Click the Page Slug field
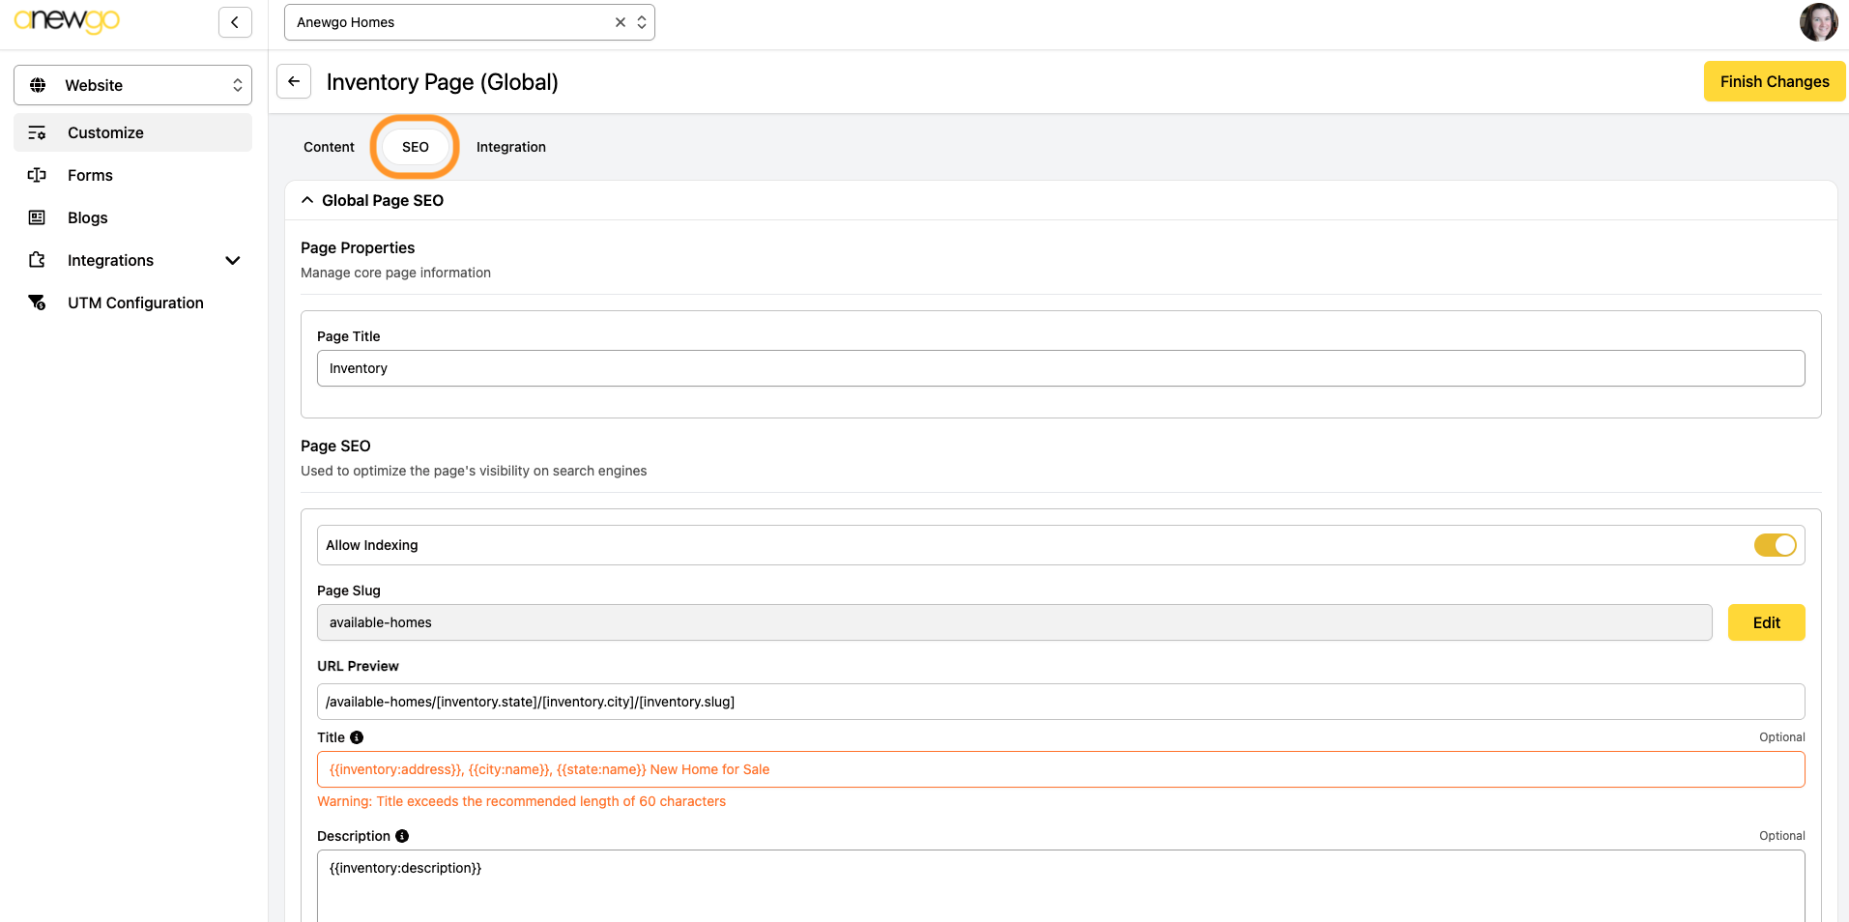Screen dimensions: 1849x922 1014,622
